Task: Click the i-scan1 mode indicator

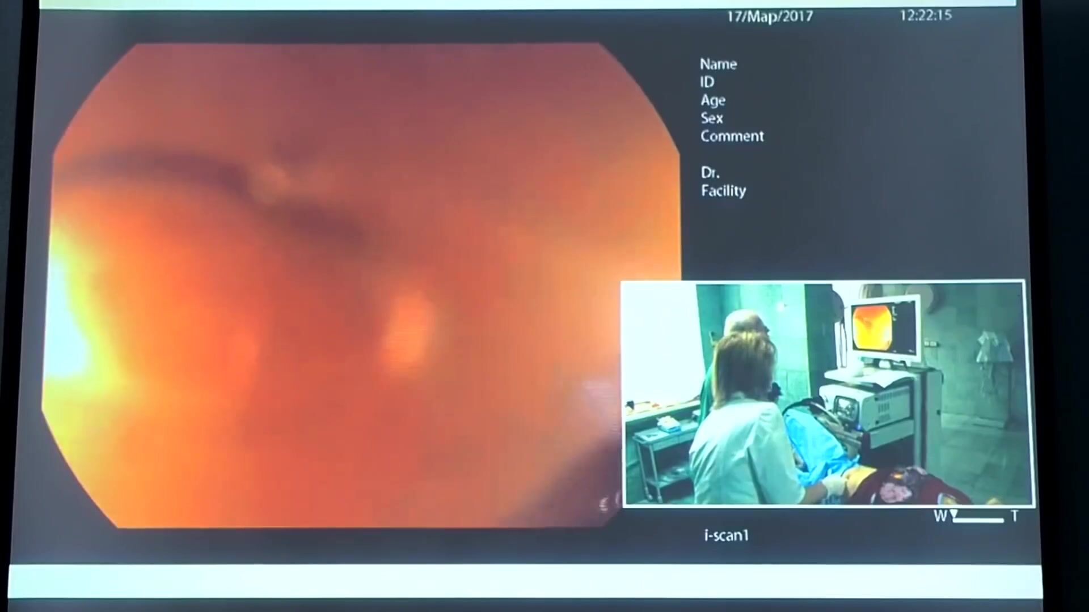Action: click(x=727, y=535)
